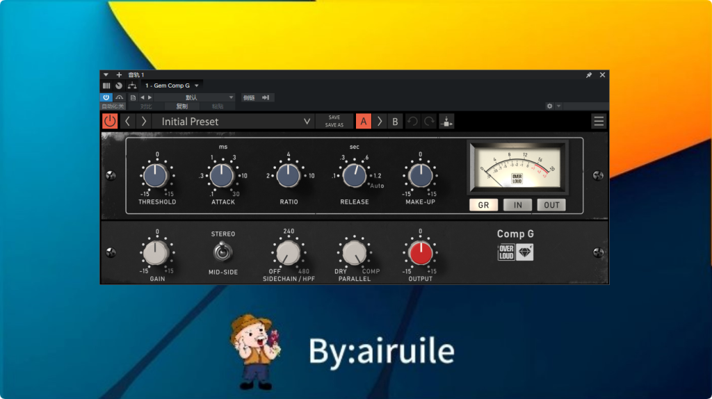The width and height of the screenshot is (712, 399).
Task: Go to previous preset with left chevron
Action: (x=128, y=121)
